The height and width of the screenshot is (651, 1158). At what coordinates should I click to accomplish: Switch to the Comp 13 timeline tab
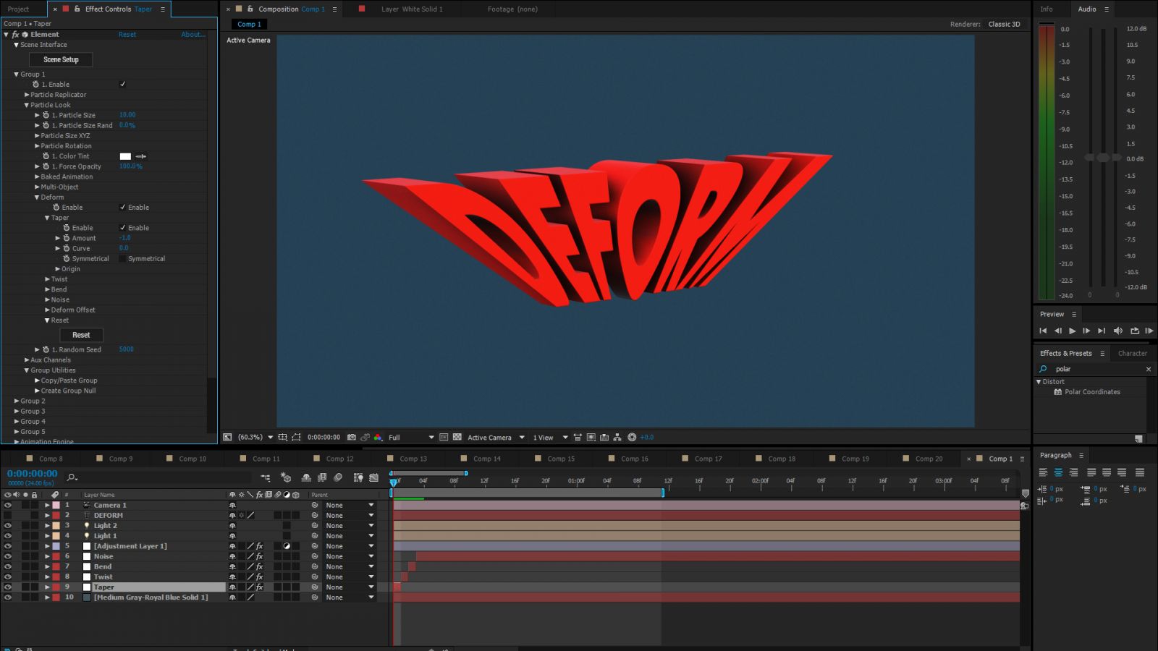pos(413,459)
